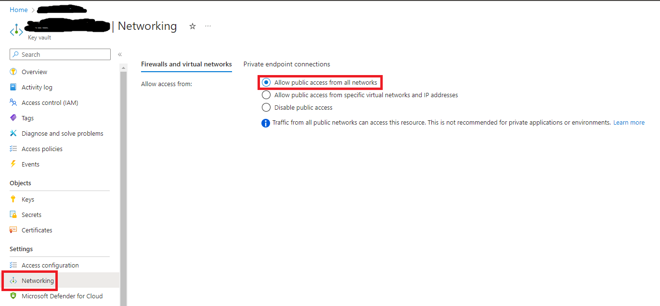Select the Firewalls and virtual networks tab
This screenshot has width=660, height=306.
click(x=186, y=64)
